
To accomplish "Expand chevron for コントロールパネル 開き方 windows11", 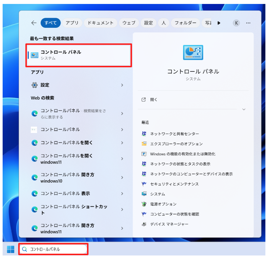I will point(122,228).
